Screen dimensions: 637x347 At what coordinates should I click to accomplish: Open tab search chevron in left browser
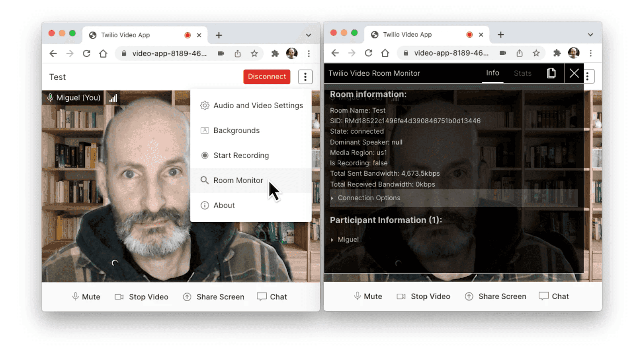click(309, 35)
